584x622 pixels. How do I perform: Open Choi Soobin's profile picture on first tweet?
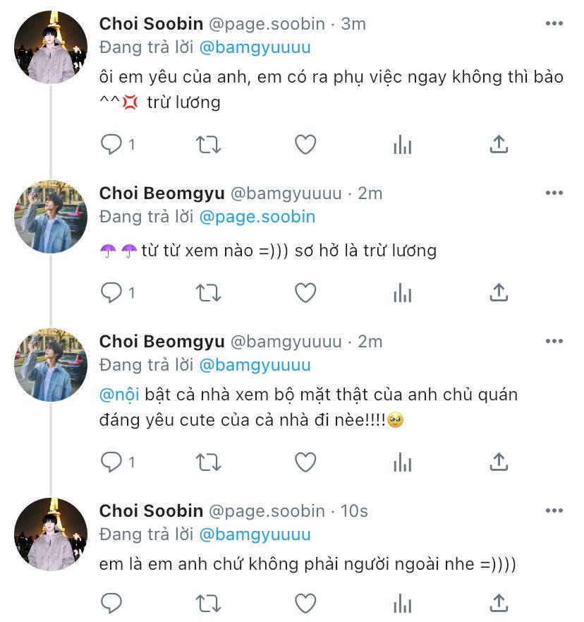click(x=51, y=47)
